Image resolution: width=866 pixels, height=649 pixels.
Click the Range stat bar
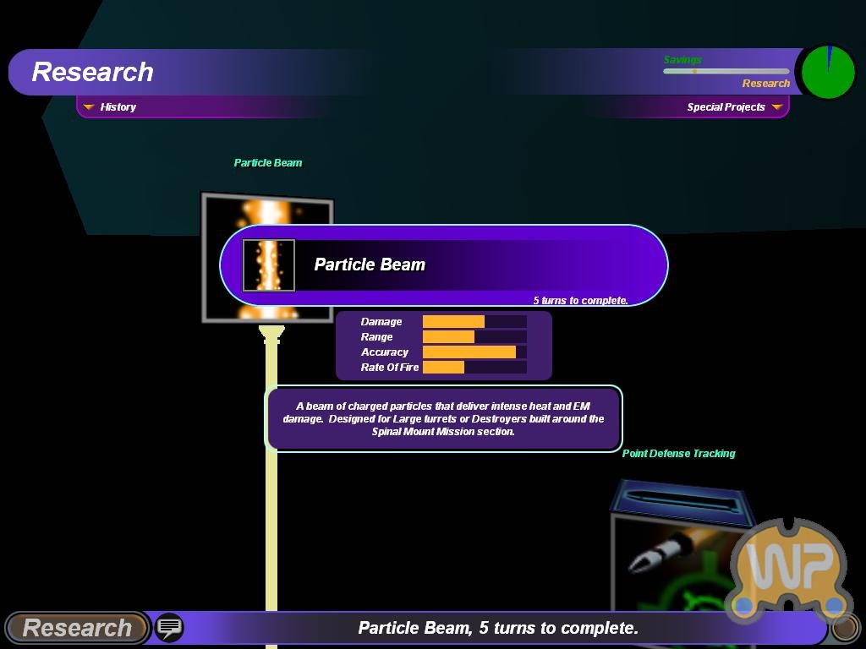point(474,337)
